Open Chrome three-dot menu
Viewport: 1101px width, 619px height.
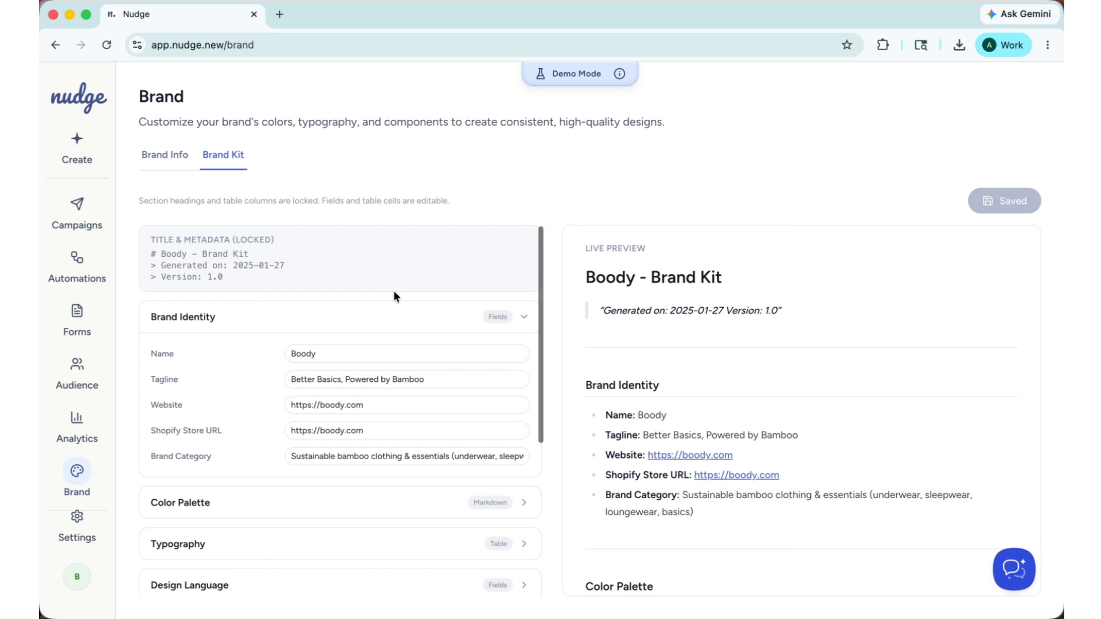[x=1048, y=45]
